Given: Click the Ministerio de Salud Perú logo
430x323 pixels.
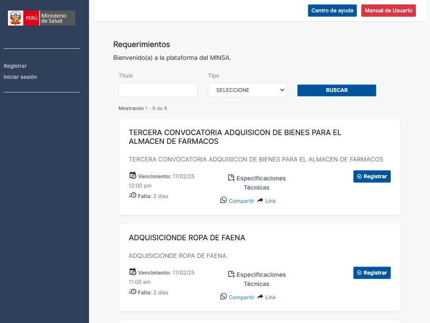Looking at the screenshot, I should tap(41, 18).
